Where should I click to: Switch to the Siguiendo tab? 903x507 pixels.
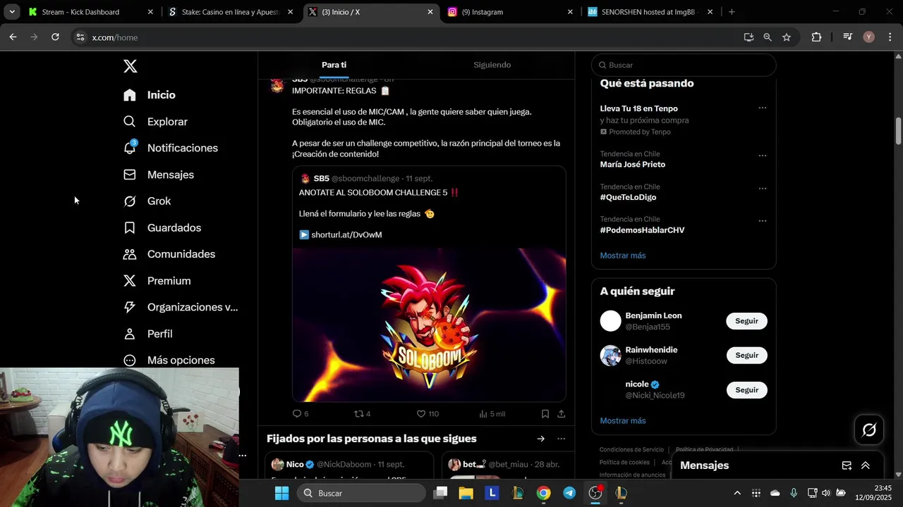point(492,65)
